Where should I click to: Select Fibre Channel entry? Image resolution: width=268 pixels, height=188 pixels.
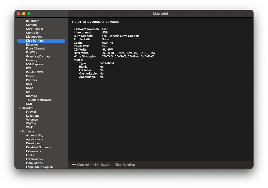(x=36, y=48)
